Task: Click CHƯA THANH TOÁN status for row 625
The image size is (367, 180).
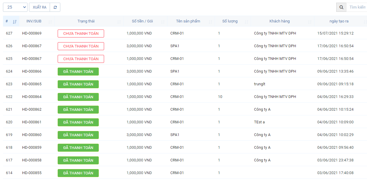Action: [81, 59]
